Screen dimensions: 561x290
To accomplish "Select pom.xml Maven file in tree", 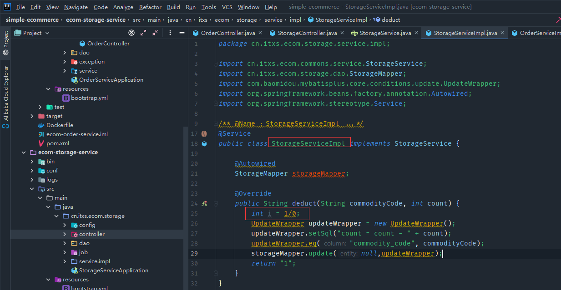I will point(58,143).
